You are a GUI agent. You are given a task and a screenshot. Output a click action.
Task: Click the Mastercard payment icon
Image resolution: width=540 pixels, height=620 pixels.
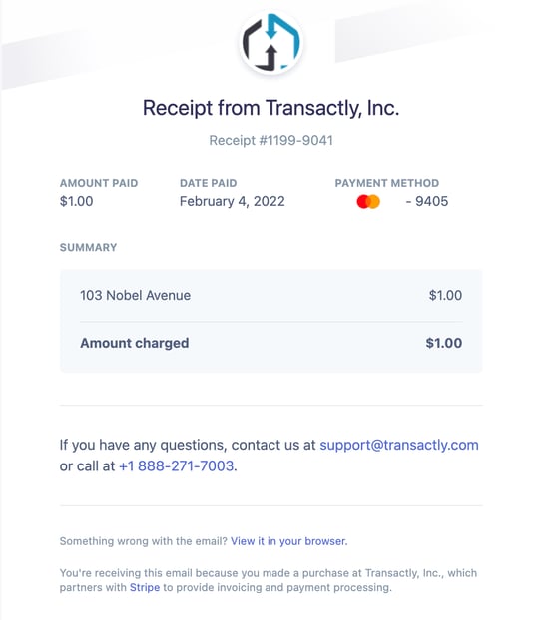[x=368, y=201]
